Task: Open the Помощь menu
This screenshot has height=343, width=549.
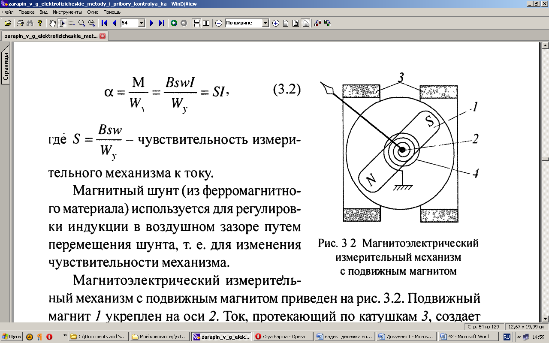Action: [112, 12]
